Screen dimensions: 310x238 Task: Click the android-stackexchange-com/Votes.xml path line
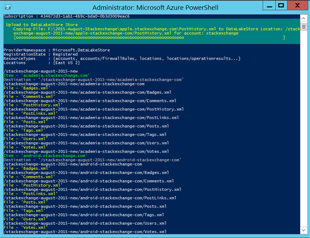(x=85, y=231)
